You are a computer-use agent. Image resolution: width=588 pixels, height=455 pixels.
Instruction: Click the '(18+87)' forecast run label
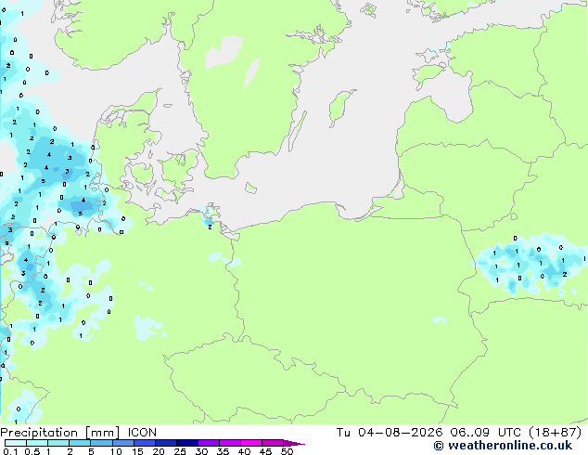coord(556,433)
